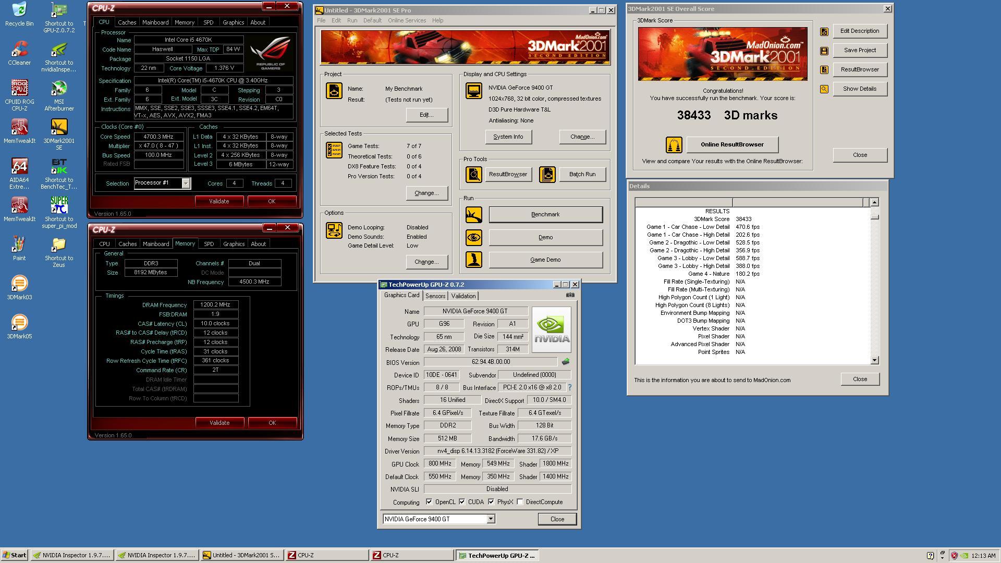The width and height of the screenshot is (1001, 563).
Task: Click the Bus Interface question mark icon
Action: click(x=569, y=387)
